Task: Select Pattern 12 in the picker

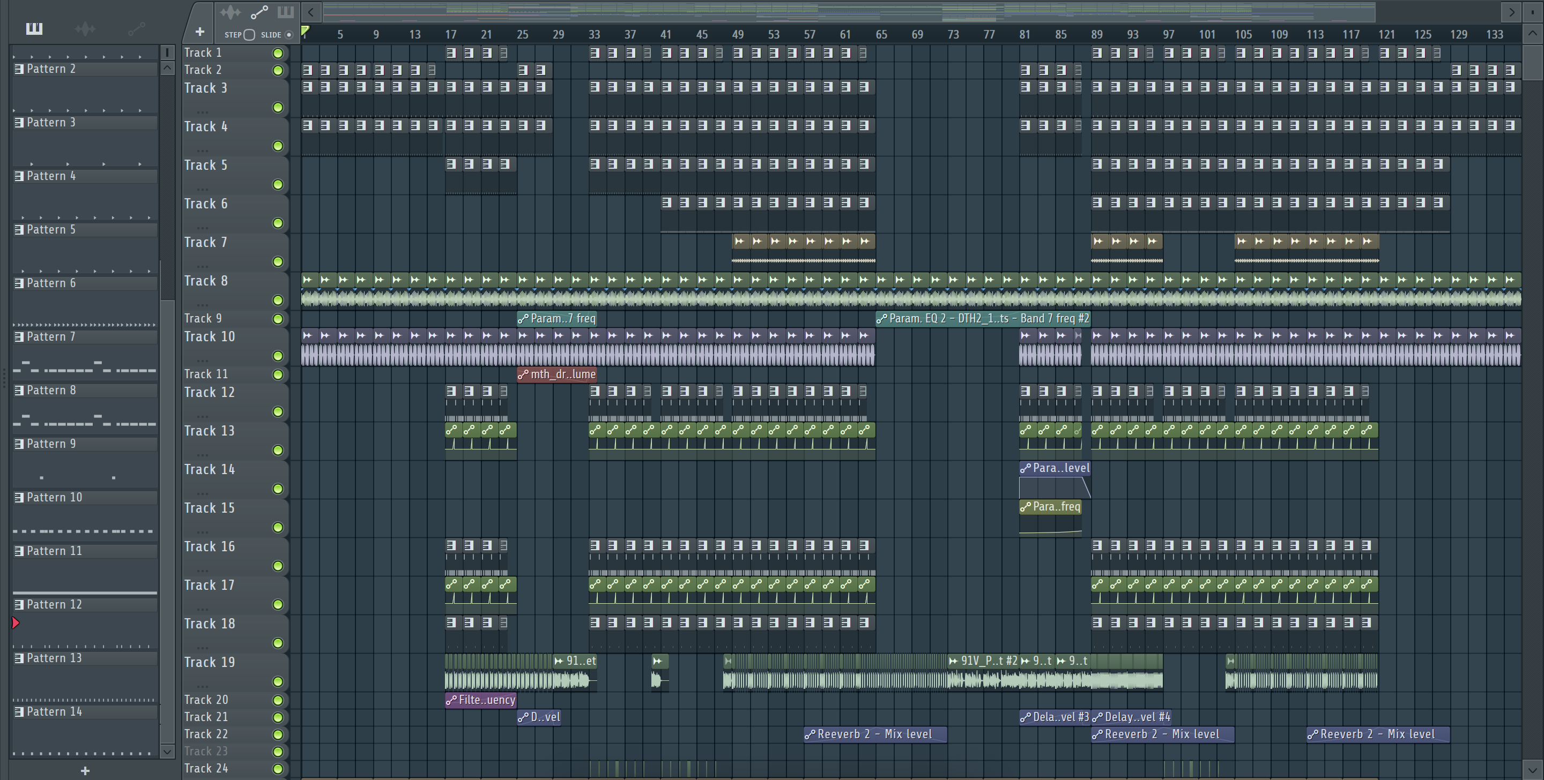Action: point(85,604)
